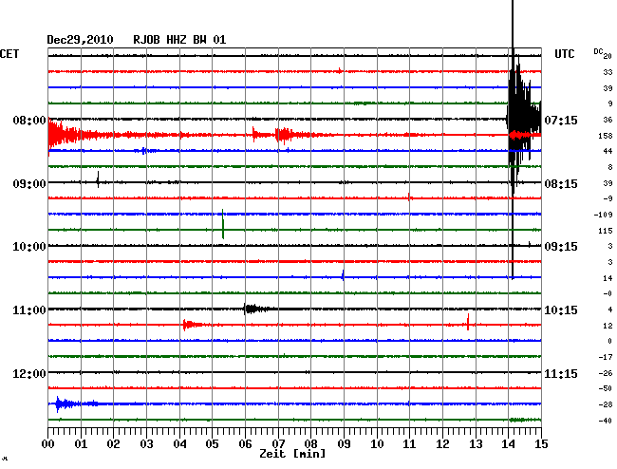Click the DC column header
Image resolution: width=617 pixels, height=469 pixels.
(x=598, y=51)
